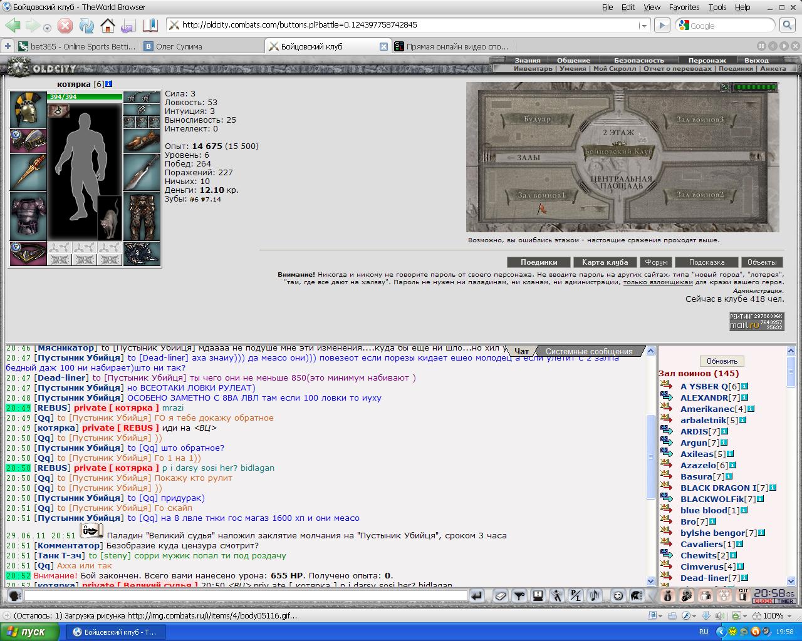
Task: Click the red Stop loading button
Action: 65,26
